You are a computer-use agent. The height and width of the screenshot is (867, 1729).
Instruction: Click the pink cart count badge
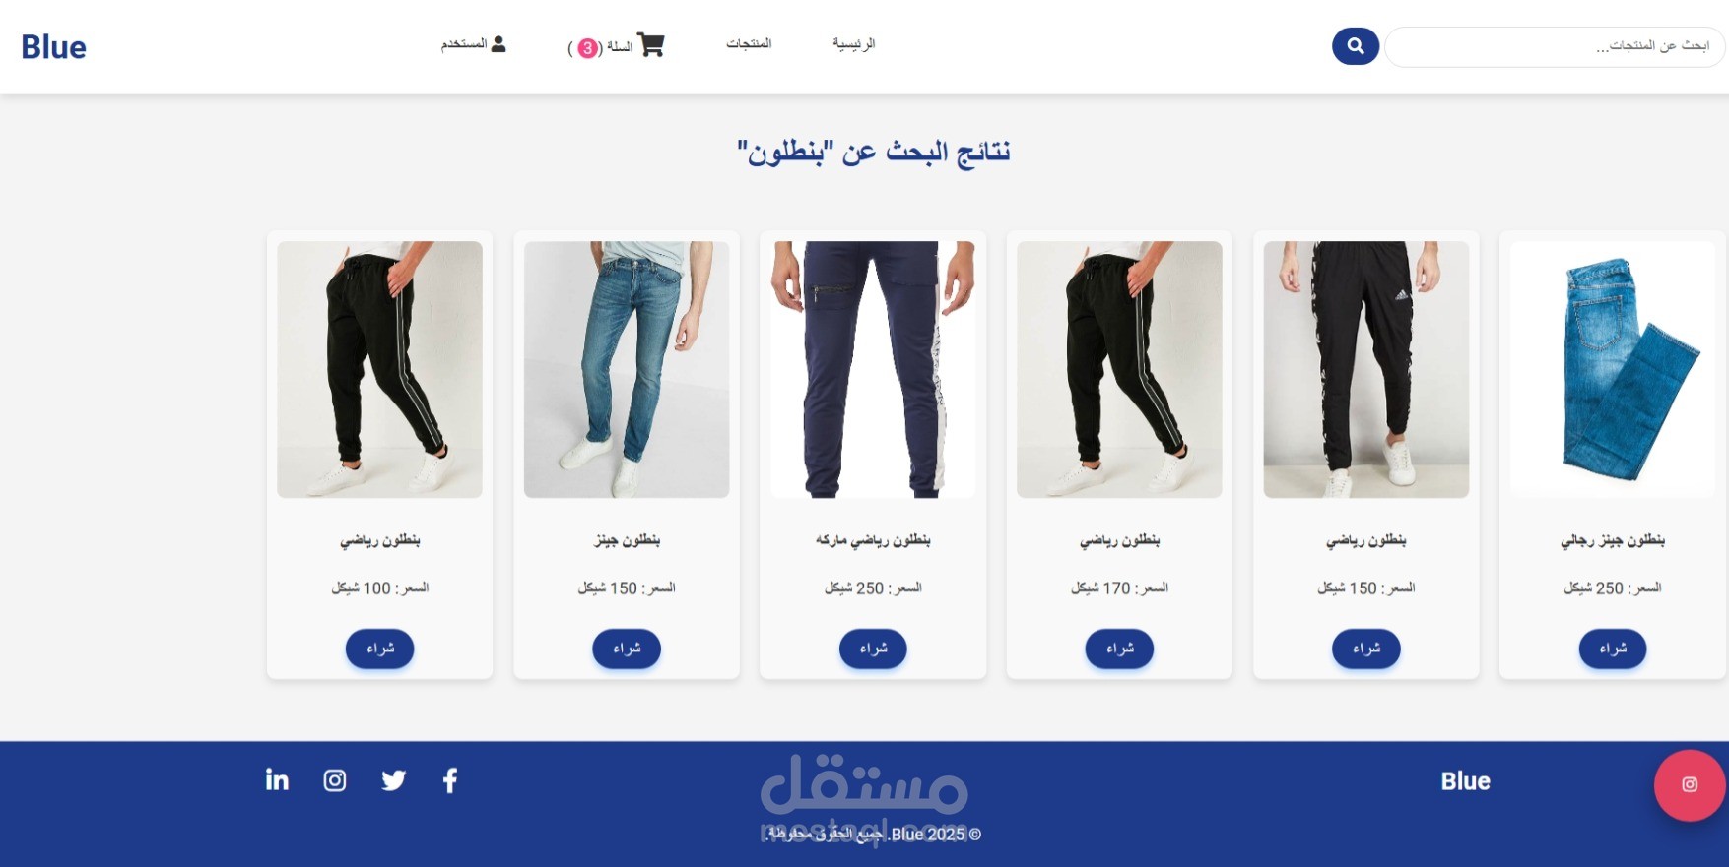[587, 48]
